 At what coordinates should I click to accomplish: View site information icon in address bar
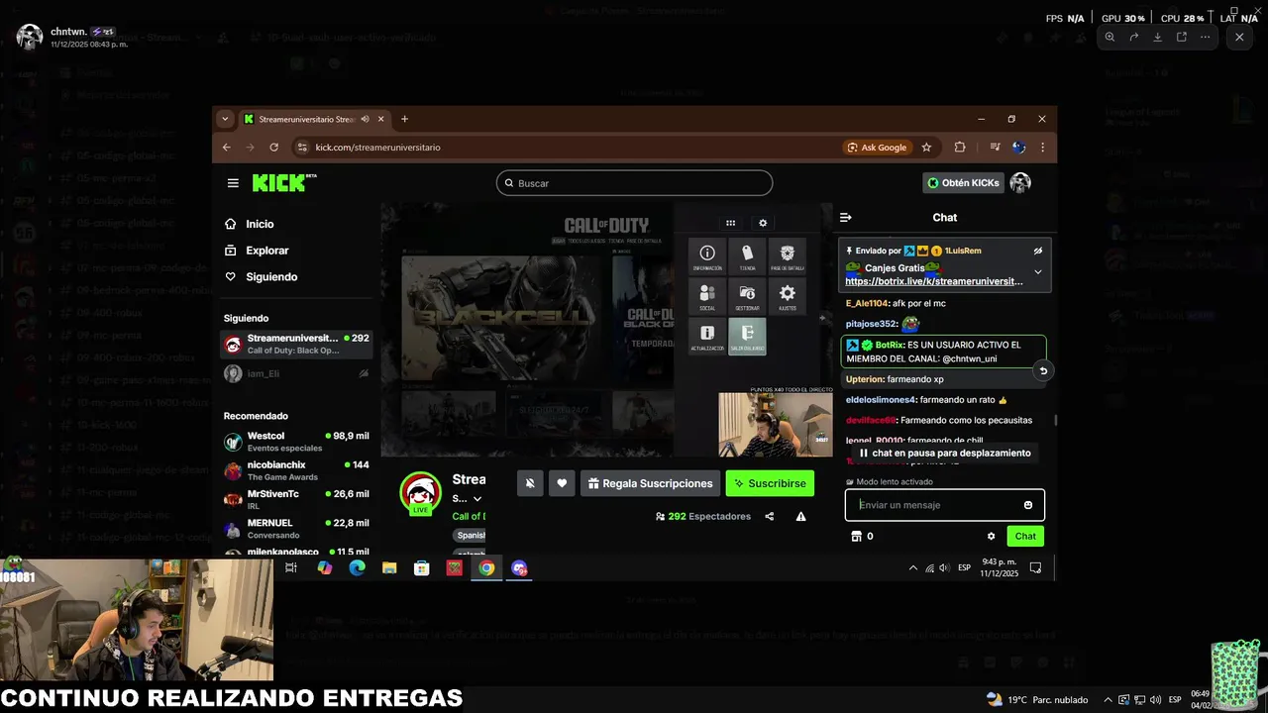click(x=302, y=148)
